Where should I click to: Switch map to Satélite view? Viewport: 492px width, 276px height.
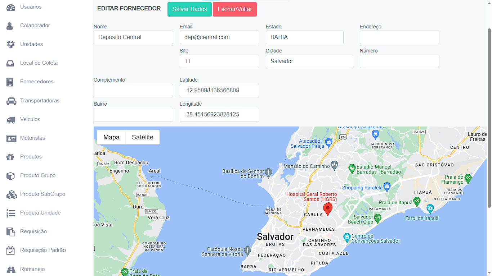(142, 137)
